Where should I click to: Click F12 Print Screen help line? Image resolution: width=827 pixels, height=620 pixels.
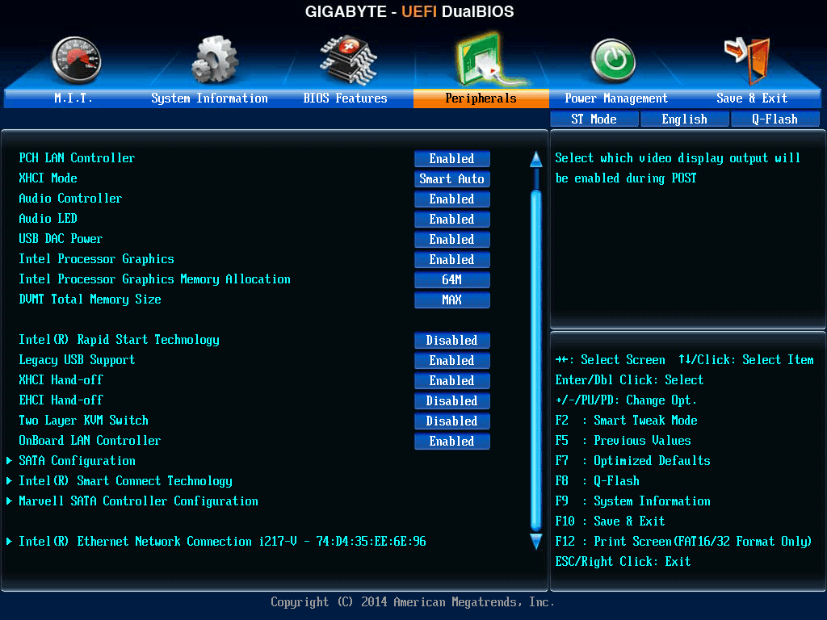[x=683, y=542]
